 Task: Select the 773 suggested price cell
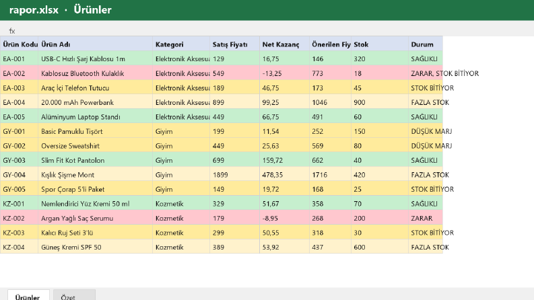[x=330, y=73]
